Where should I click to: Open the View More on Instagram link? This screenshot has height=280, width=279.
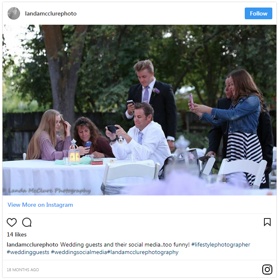click(40, 205)
